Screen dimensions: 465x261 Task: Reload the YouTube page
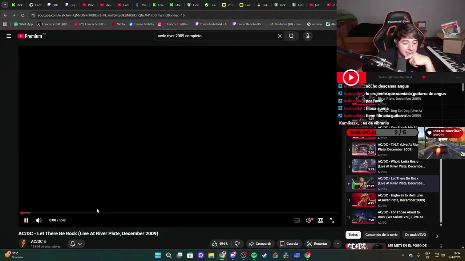click(x=23, y=15)
